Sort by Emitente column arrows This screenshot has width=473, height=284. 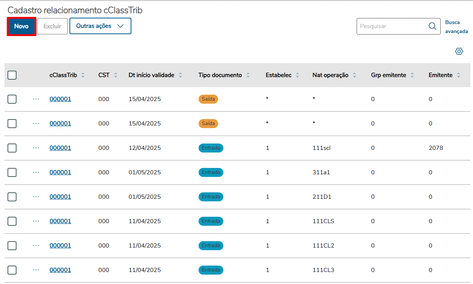(x=458, y=75)
